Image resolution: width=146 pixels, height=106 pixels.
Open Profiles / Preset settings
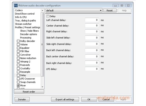click(28, 28)
